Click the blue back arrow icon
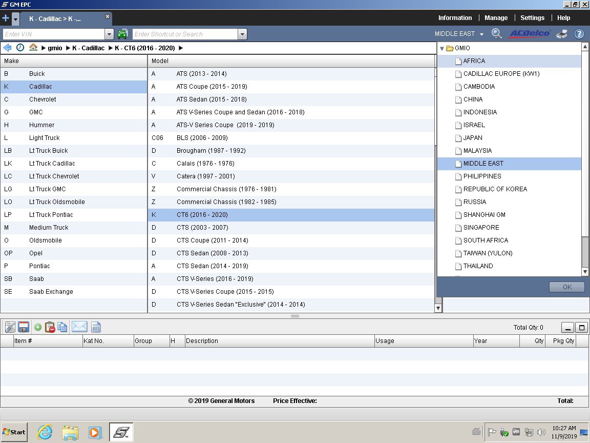590x443 pixels. (x=7, y=48)
